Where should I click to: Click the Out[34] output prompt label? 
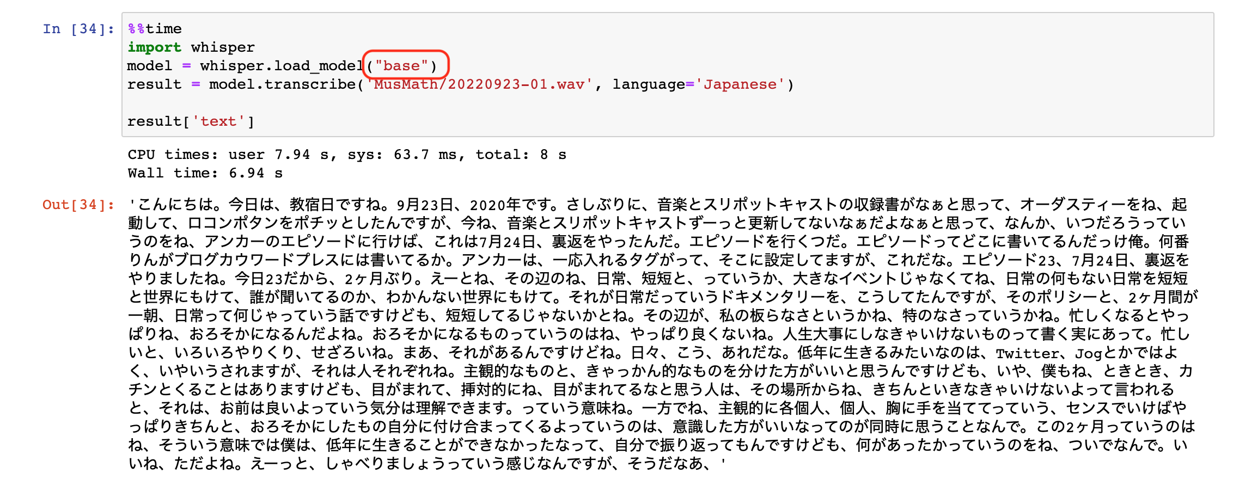pos(78,205)
